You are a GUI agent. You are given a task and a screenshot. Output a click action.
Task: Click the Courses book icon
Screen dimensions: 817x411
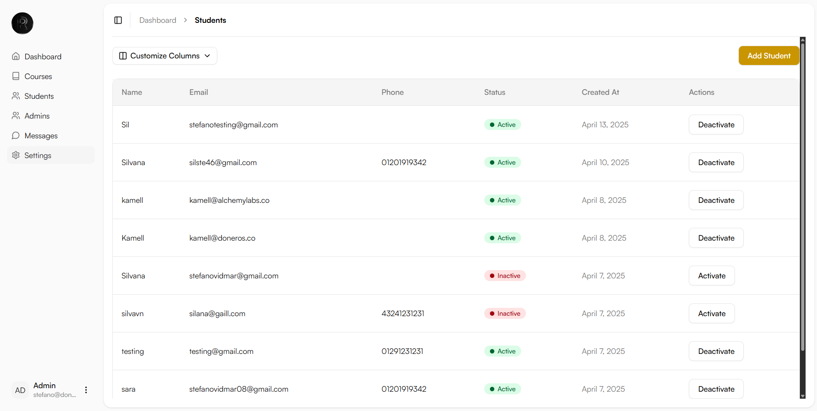16,76
